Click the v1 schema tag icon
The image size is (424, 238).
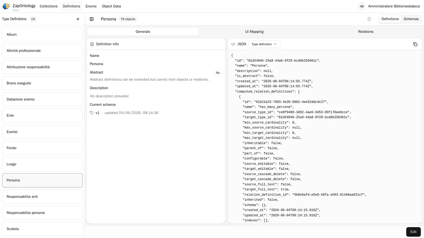(92, 113)
